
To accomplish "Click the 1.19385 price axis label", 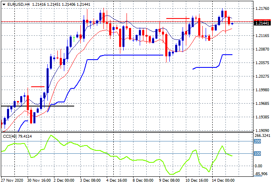I will (262, 117).
